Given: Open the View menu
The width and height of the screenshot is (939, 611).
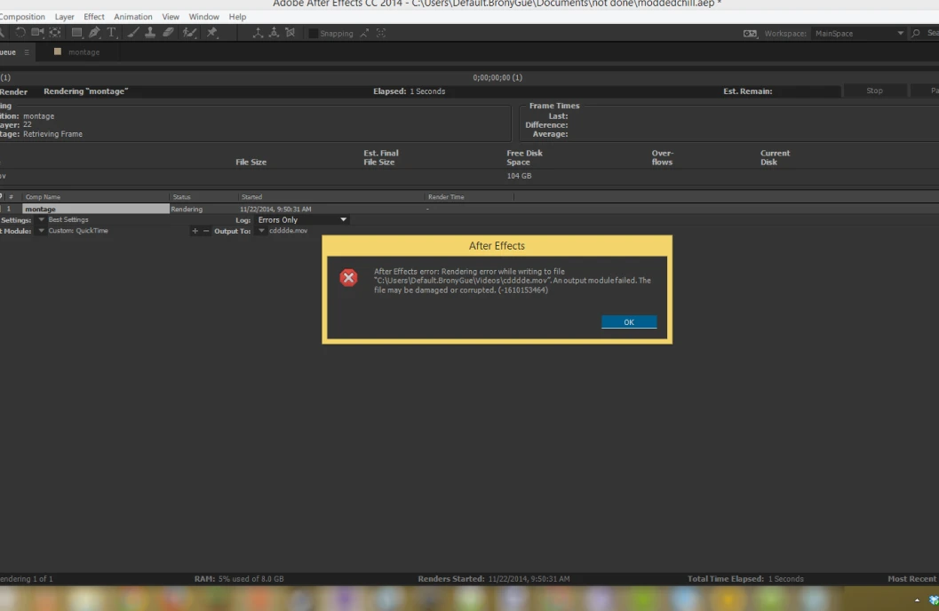Looking at the screenshot, I should (171, 17).
